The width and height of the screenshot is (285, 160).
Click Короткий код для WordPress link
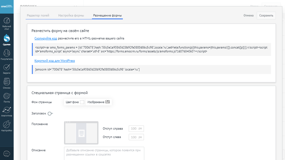55,61
